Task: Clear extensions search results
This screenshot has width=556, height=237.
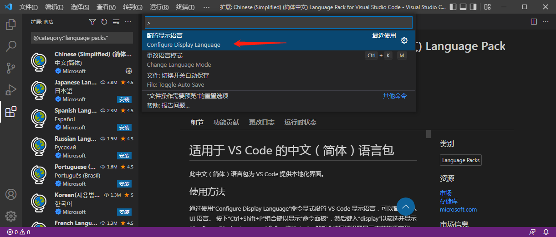Action: [x=116, y=22]
